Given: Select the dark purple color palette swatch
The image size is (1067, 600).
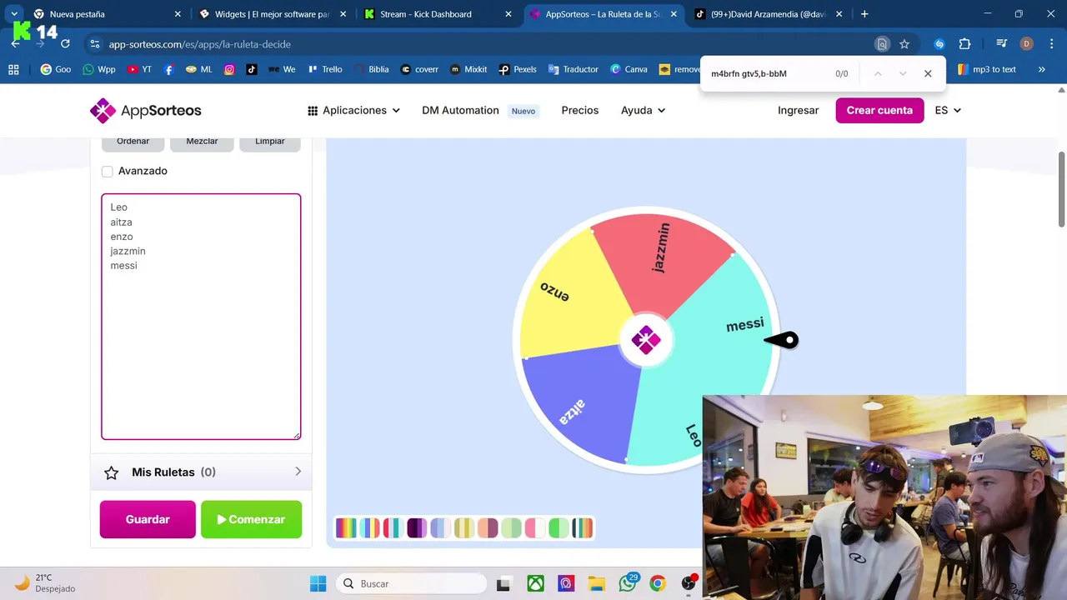Looking at the screenshot, I should (417, 527).
